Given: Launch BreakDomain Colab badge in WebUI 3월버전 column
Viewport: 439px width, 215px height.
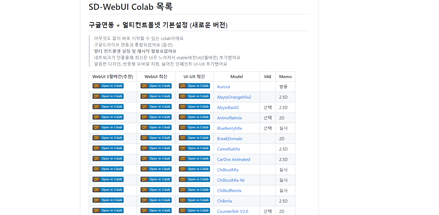Looking at the screenshot, I should point(108,138).
